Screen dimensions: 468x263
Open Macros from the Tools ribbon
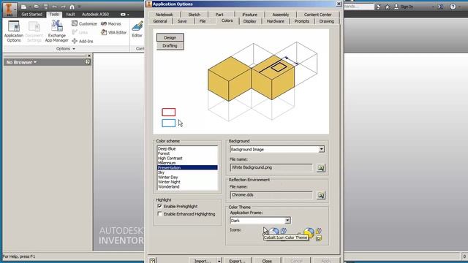tap(111, 23)
